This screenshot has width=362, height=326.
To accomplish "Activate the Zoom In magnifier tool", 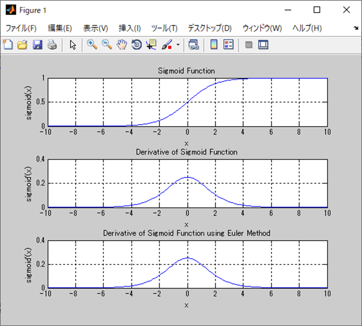I will 92,45.
